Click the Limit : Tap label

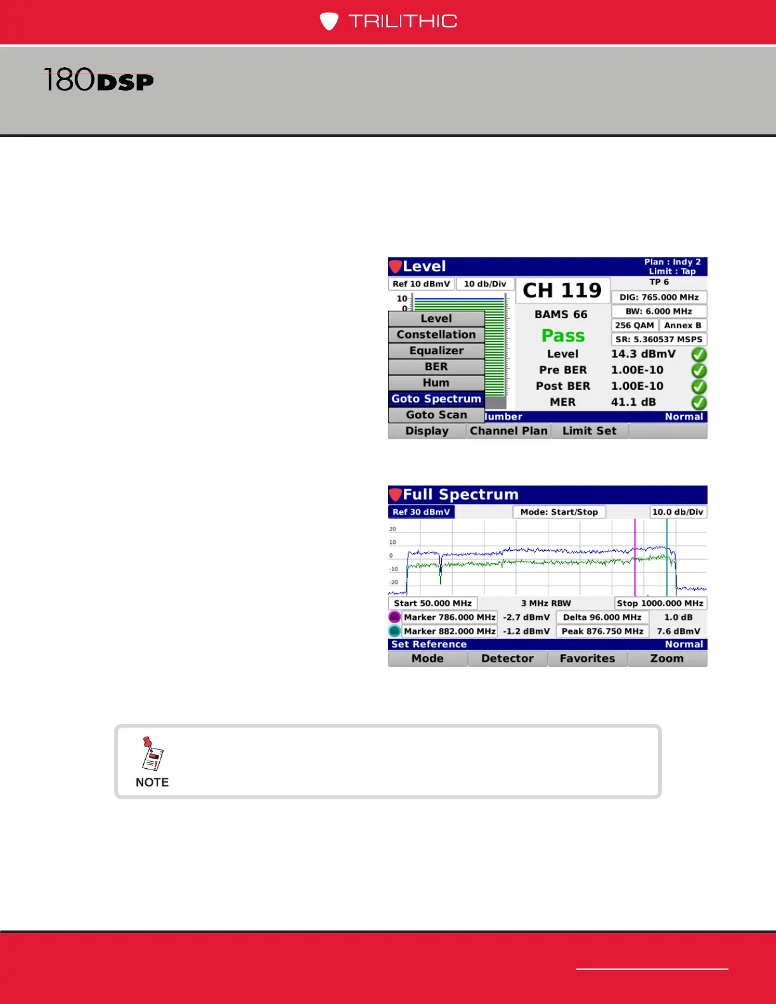coord(672,271)
